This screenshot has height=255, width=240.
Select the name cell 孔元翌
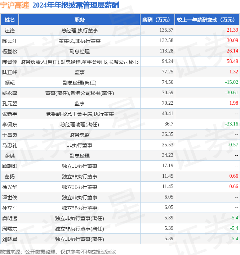click(x=10, y=104)
